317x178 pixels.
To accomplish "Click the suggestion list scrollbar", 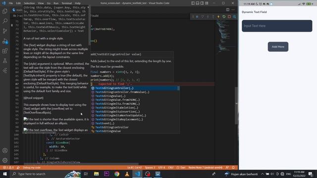I will pos(178,88).
